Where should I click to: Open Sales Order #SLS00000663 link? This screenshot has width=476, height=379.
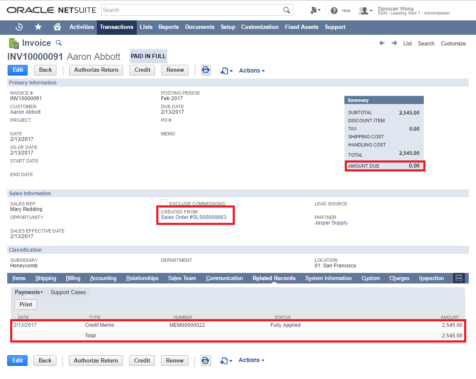pyautogui.click(x=194, y=217)
